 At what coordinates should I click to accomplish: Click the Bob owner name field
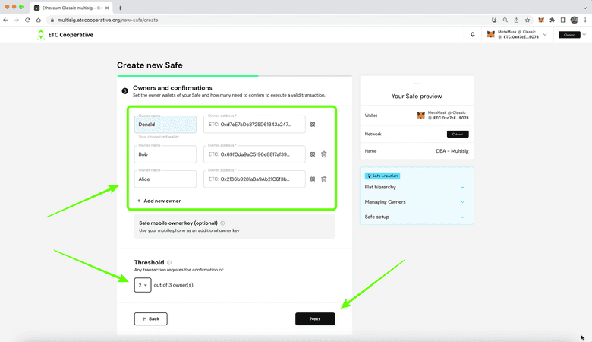[165, 154]
